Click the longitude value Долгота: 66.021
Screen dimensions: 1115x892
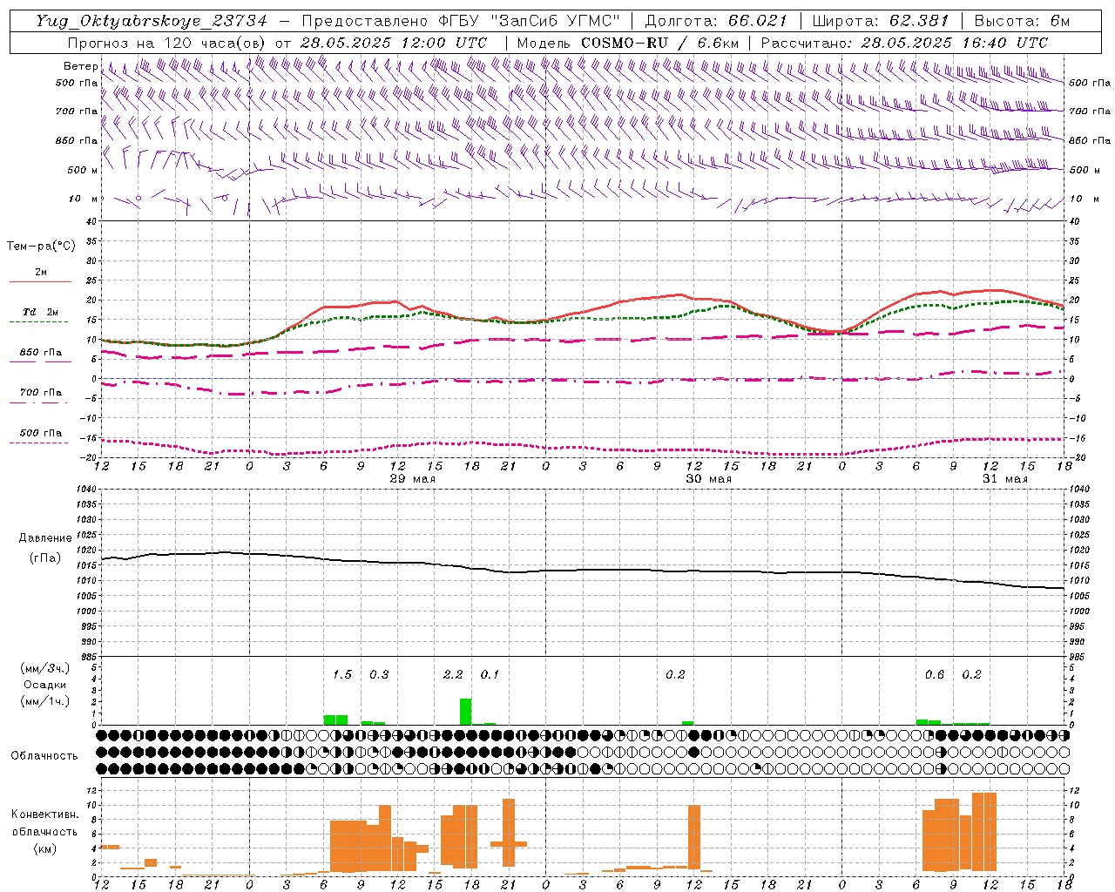(716, 21)
